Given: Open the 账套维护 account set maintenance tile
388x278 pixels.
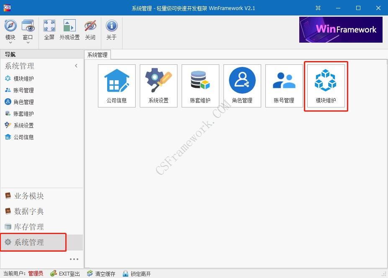Looking at the screenshot, I should [200, 85].
